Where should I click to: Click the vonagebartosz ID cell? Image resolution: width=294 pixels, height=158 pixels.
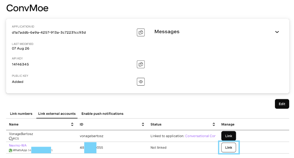coord(92,136)
